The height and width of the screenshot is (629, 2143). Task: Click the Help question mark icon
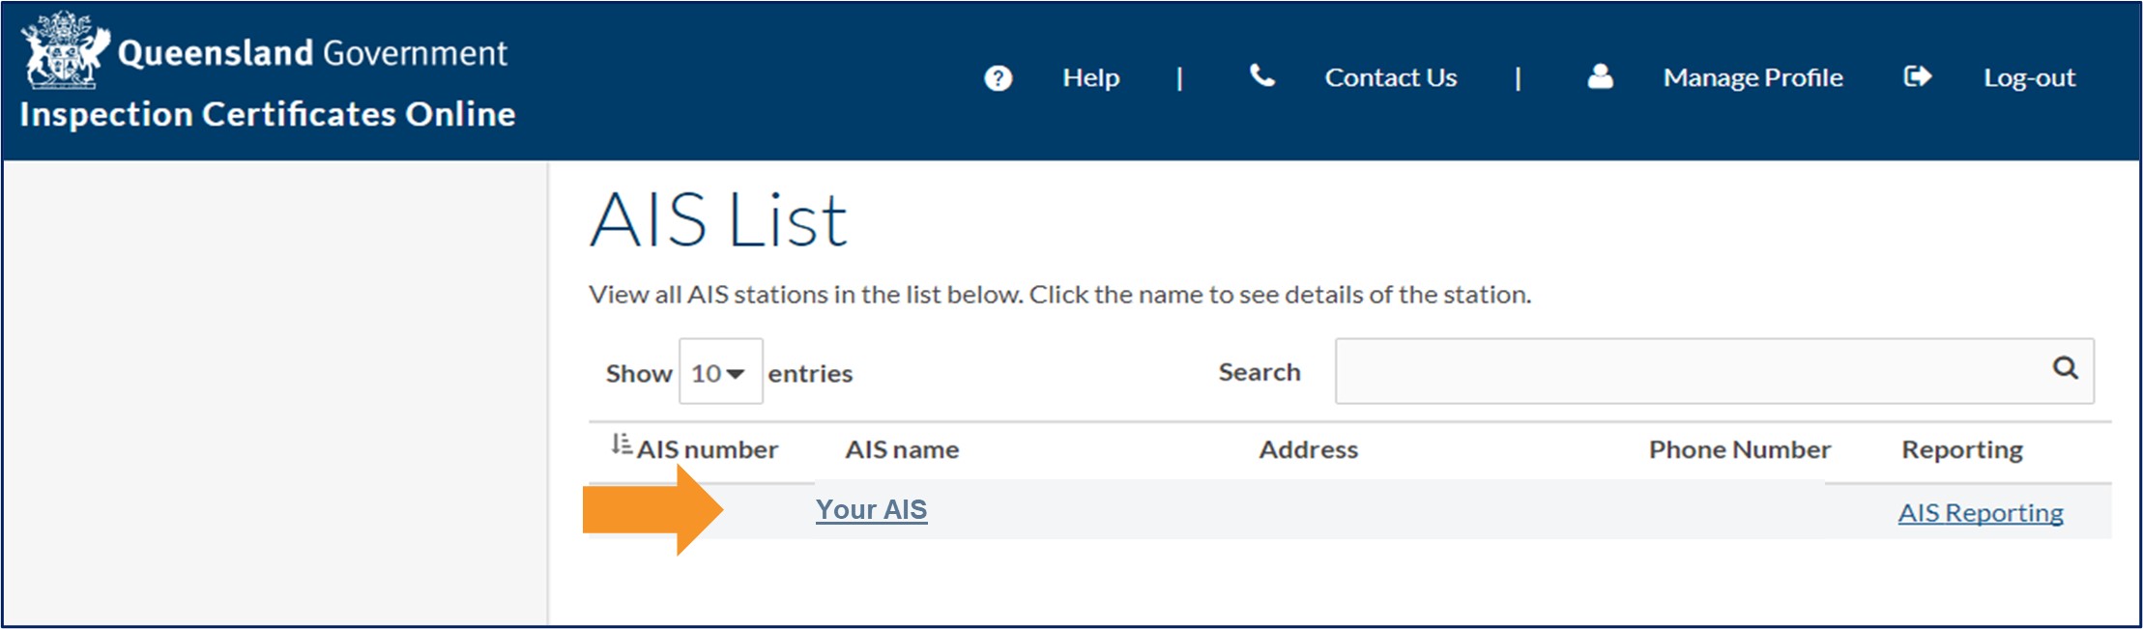coord(998,78)
